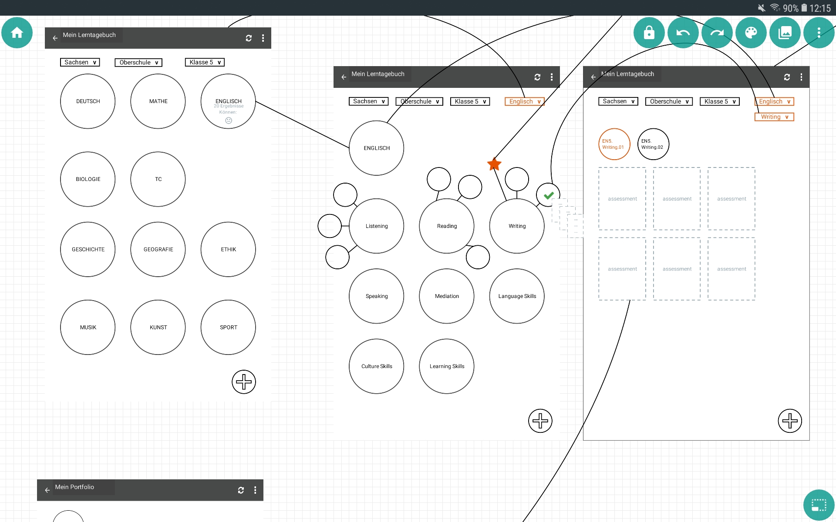Click plus button in right Lerntagebuch panel

[x=789, y=421]
